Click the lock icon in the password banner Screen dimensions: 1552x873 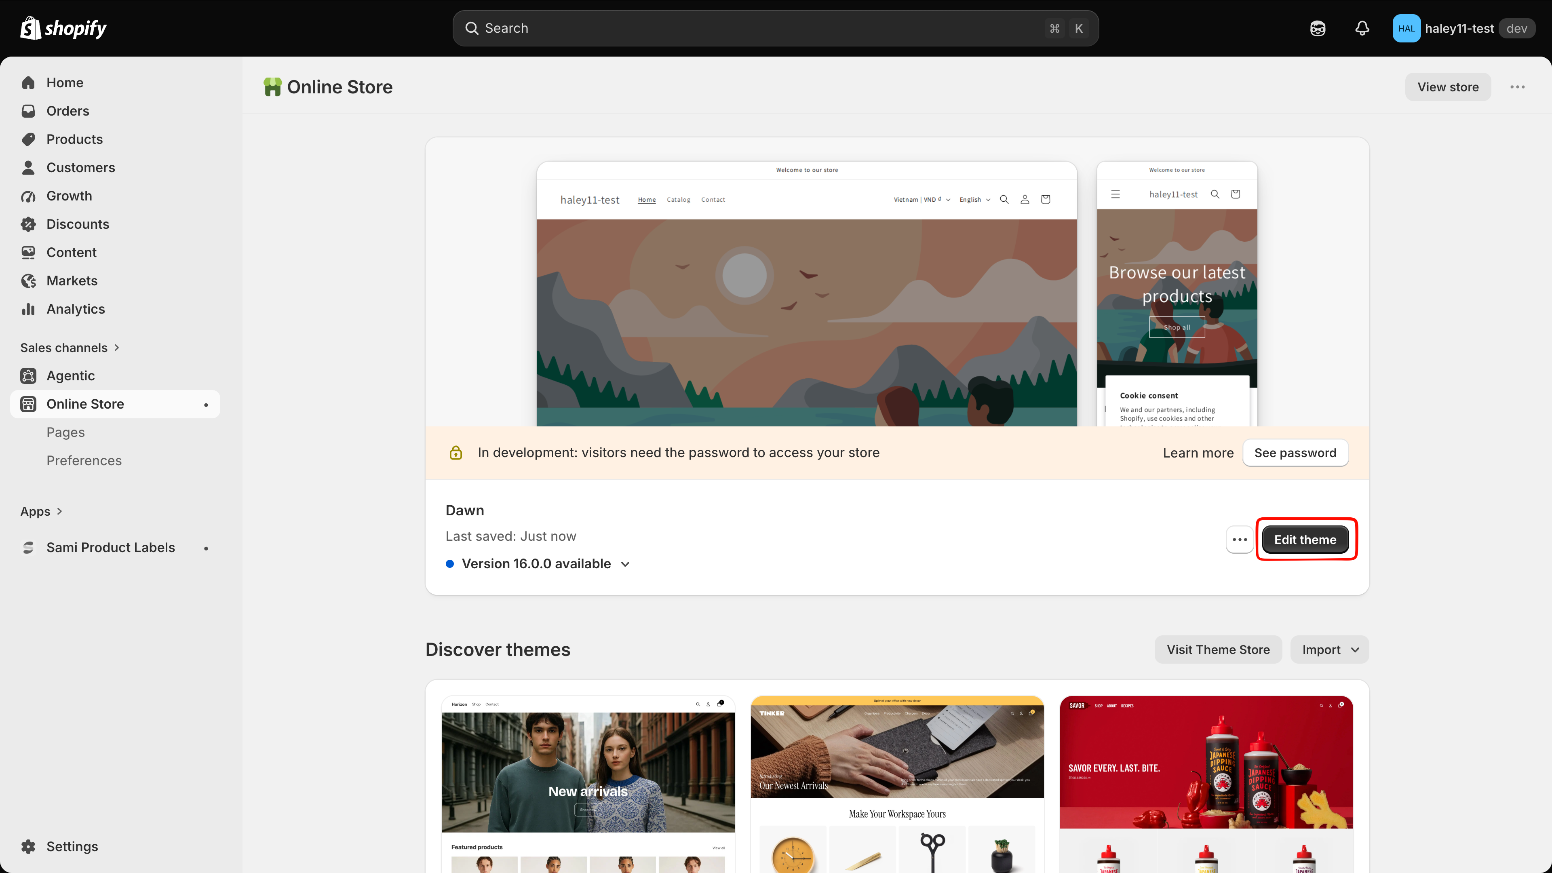tap(456, 453)
